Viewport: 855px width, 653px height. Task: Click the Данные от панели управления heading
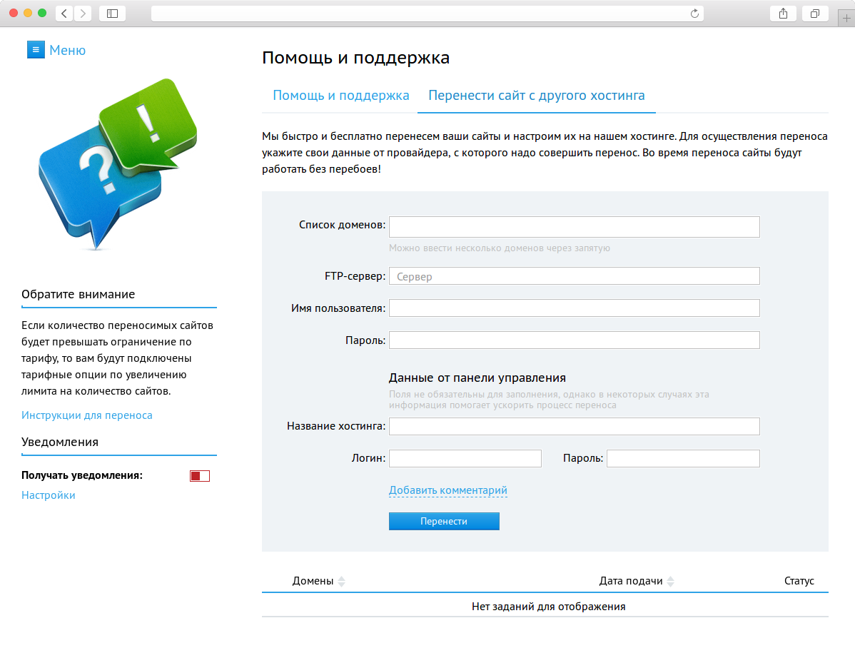tap(477, 378)
